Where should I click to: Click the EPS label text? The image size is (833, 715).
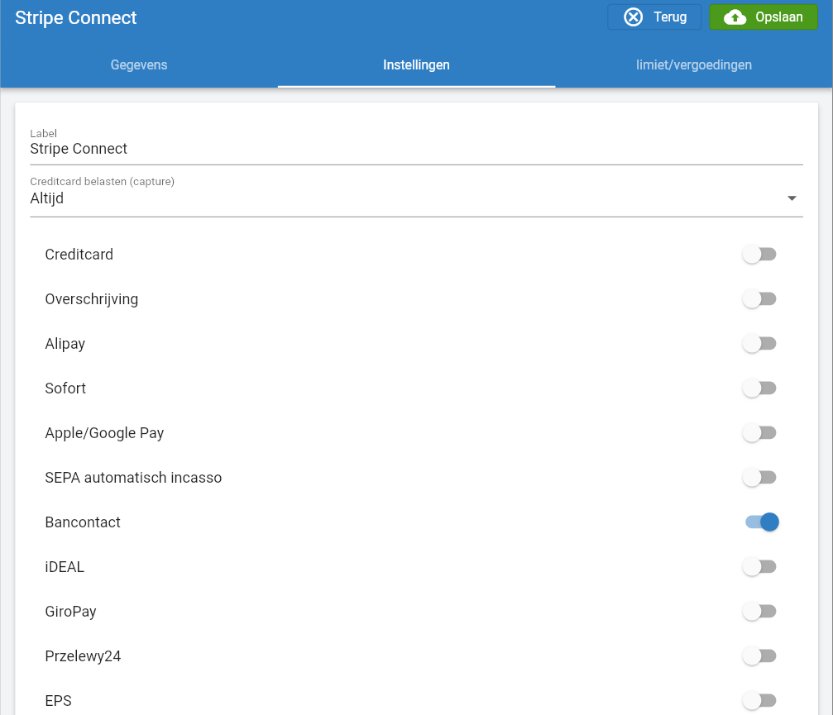(59, 701)
